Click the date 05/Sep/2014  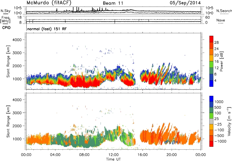click(x=185, y=3)
